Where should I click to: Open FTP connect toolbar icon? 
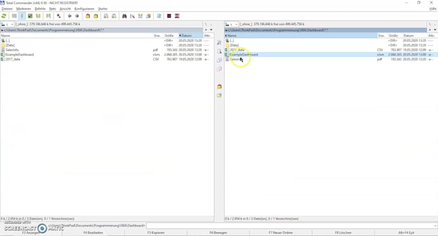click(x=106, y=16)
